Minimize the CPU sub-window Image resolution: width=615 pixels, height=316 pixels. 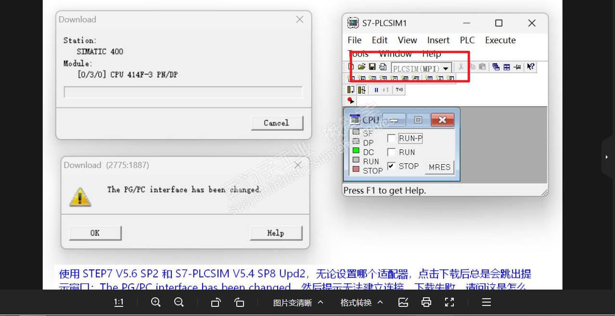[x=394, y=120]
